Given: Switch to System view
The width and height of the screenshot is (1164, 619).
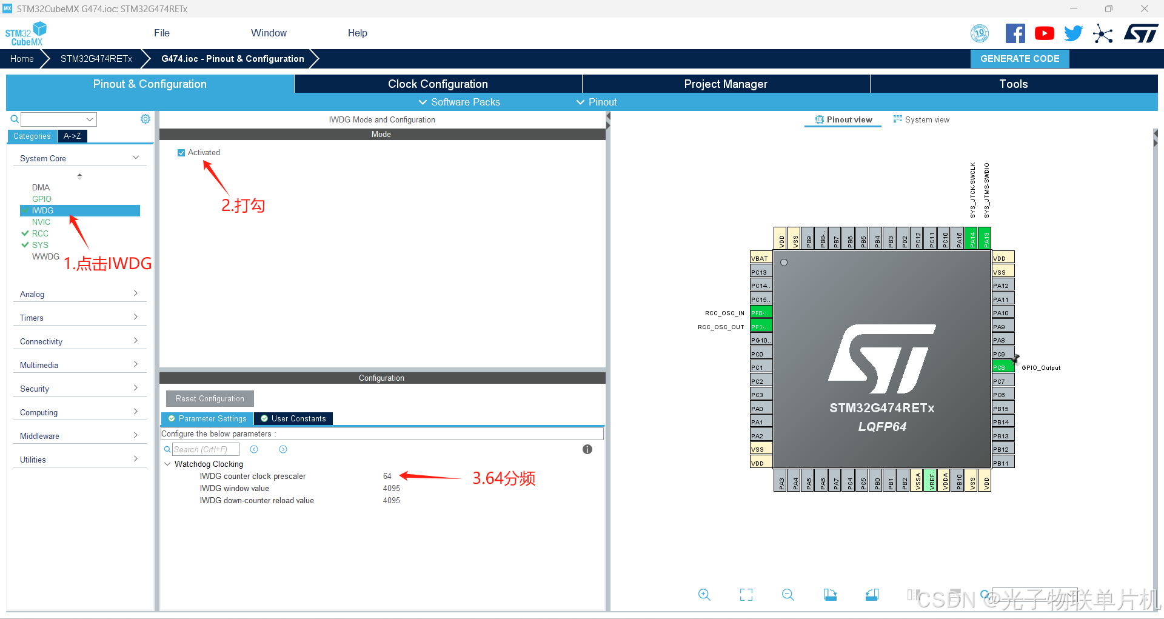Looking at the screenshot, I should pyautogui.click(x=921, y=119).
